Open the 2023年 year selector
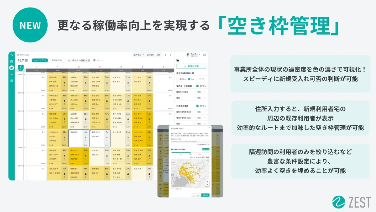Viewport: 376px width, 212px height. point(150,55)
